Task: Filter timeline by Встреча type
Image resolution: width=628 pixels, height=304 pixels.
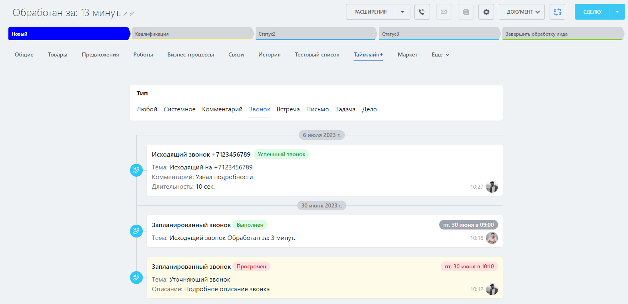Action: pos(288,109)
